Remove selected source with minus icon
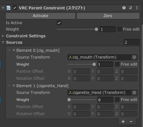The image size is (143, 127). tap(131, 122)
